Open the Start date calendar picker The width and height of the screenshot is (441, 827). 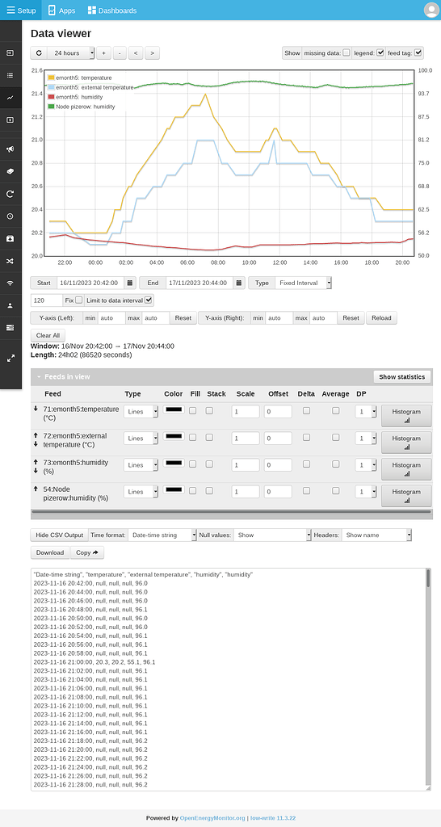(130, 283)
